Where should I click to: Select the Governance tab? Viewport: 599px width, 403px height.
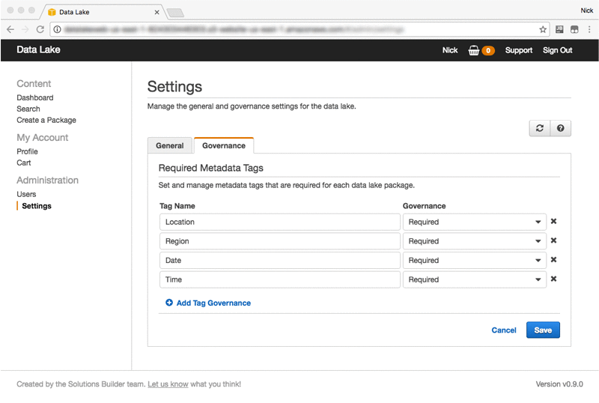coord(223,145)
